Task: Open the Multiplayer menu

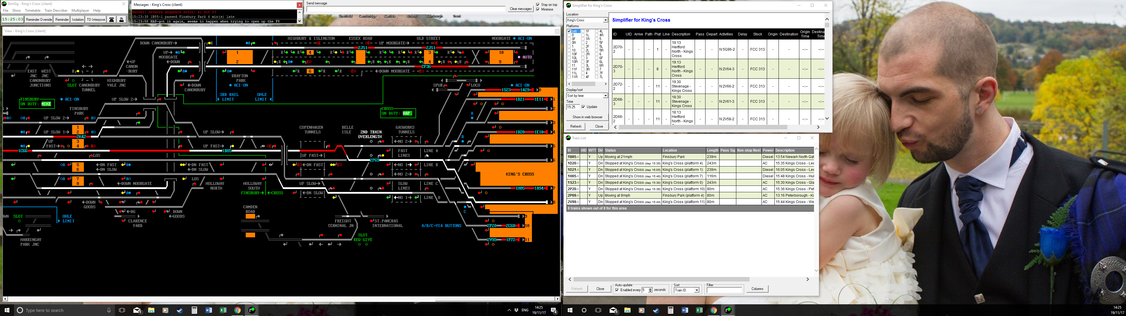Action: coord(80,11)
